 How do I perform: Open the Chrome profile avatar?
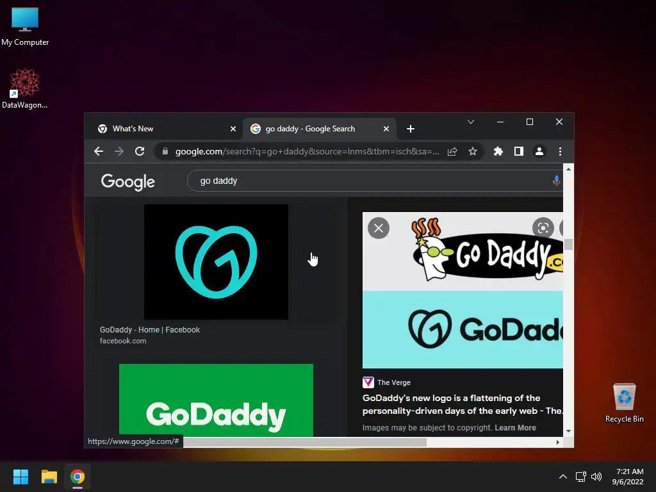tap(539, 151)
